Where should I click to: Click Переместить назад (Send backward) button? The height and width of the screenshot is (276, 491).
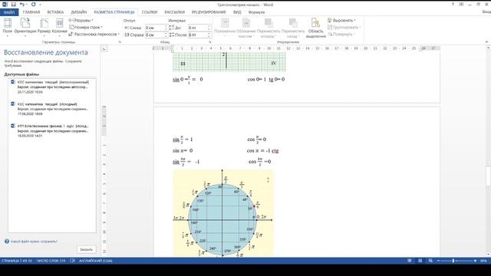pyautogui.click(x=293, y=28)
